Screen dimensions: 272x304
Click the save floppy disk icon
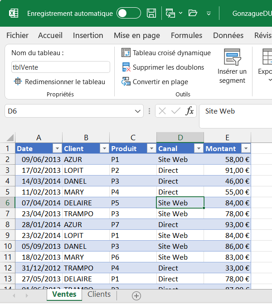point(151,13)
